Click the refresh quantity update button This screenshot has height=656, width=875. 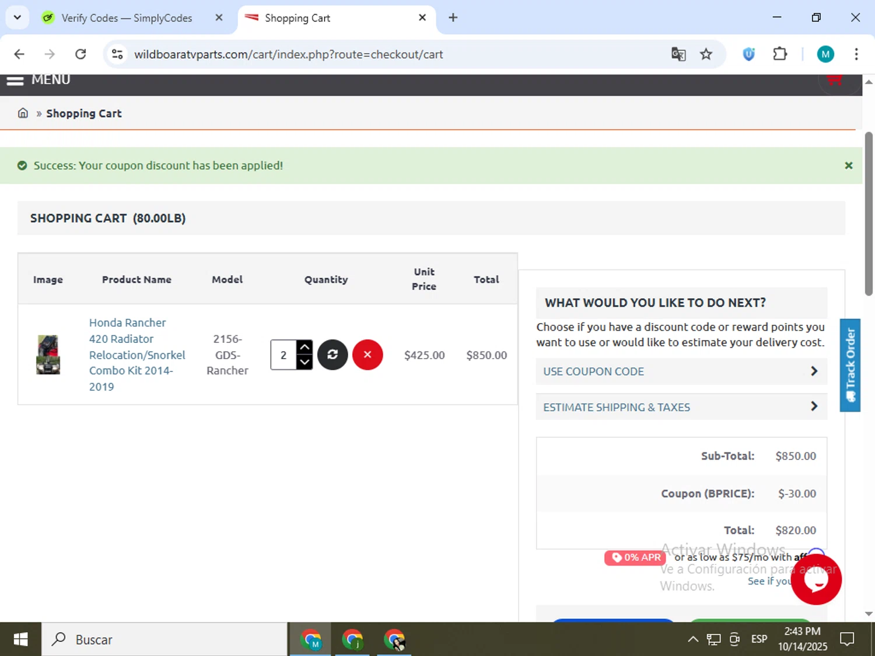coord(332,355)
